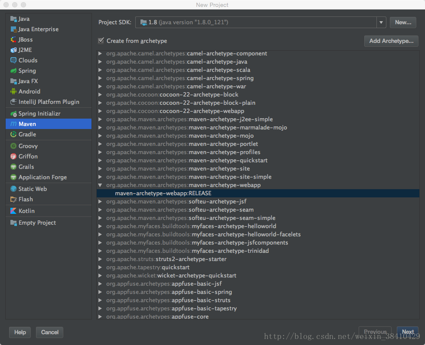Select camel-archetype-spring row text
This screenshot has height=345, width=425.
[x=180, y=78]
